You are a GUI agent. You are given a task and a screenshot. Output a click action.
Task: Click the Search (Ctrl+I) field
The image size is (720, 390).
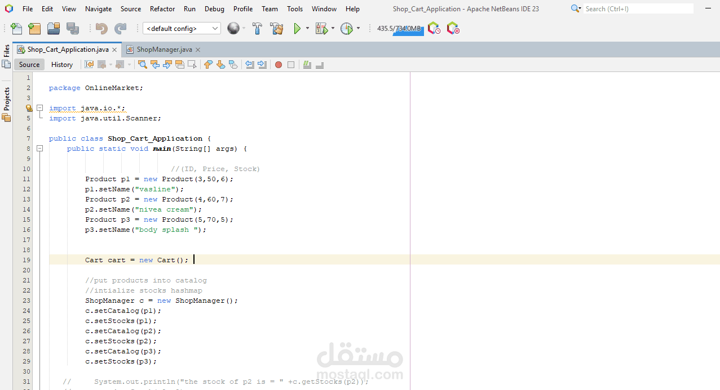[638, 8]
